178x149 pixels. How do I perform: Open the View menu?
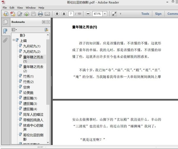pos(20,7)
